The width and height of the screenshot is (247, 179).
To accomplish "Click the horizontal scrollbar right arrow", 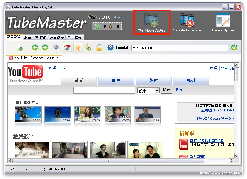I will [x=231, y=161].
